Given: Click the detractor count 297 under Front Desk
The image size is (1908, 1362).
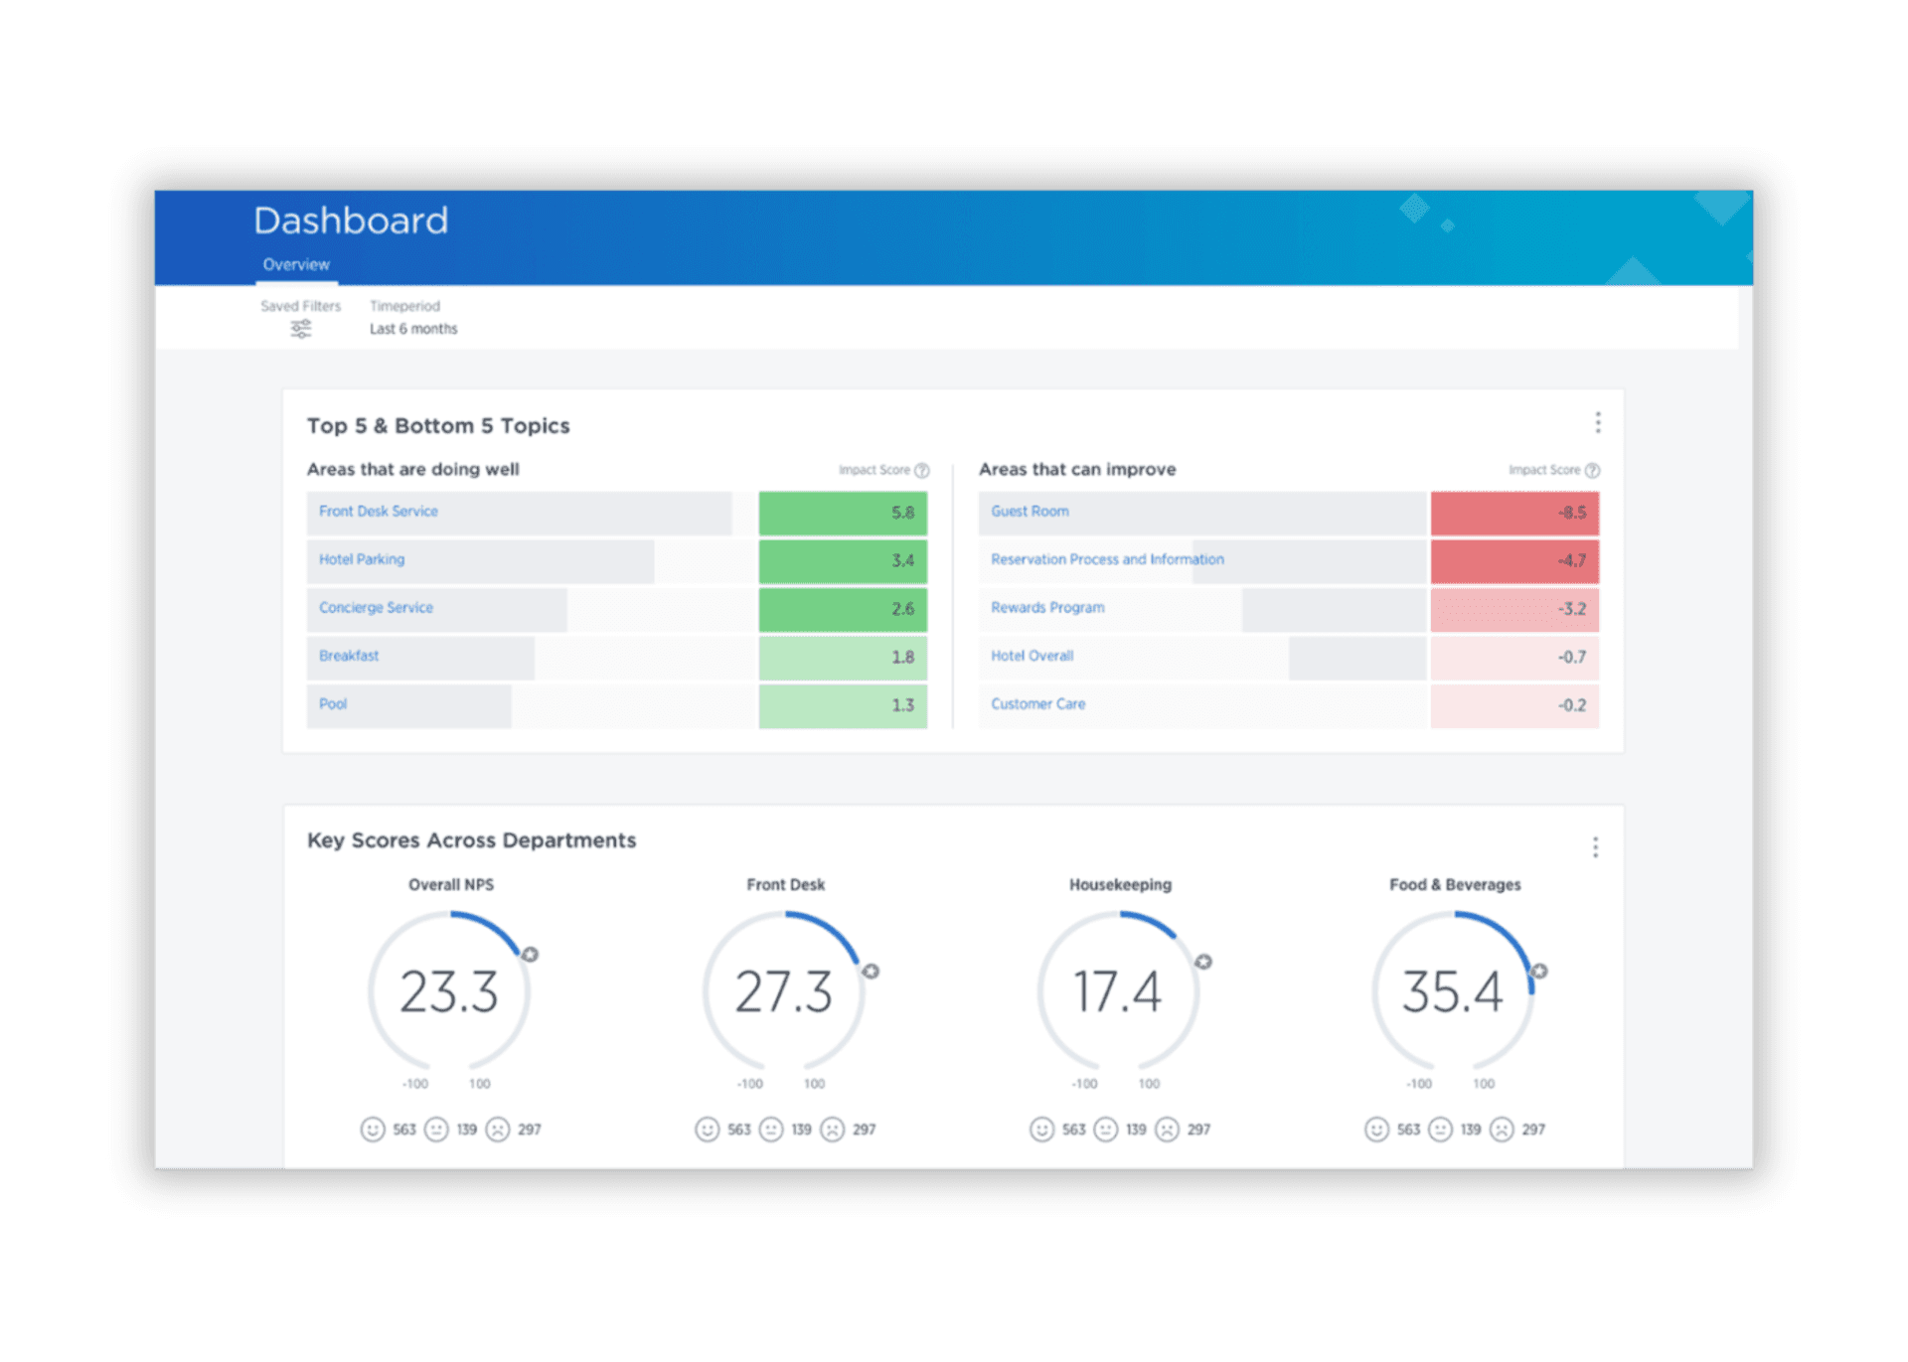Looking at the screenshot, I should [x=864, y=1129].
